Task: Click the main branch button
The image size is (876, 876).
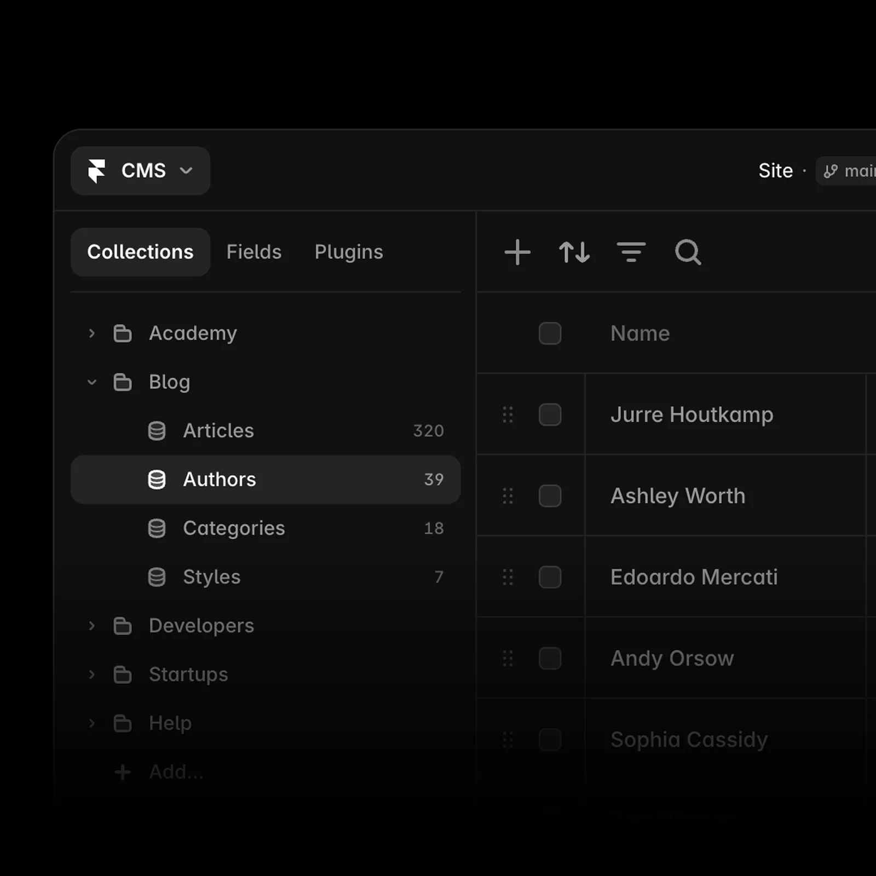Action: (846, 171)
